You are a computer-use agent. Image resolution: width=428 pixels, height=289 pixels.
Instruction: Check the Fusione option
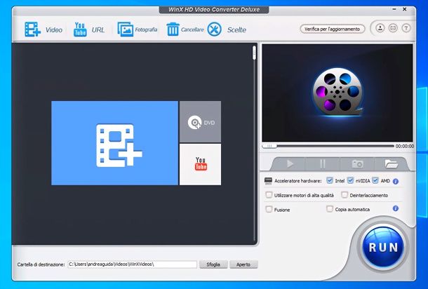pyautogui.click(x=269, y=209)
